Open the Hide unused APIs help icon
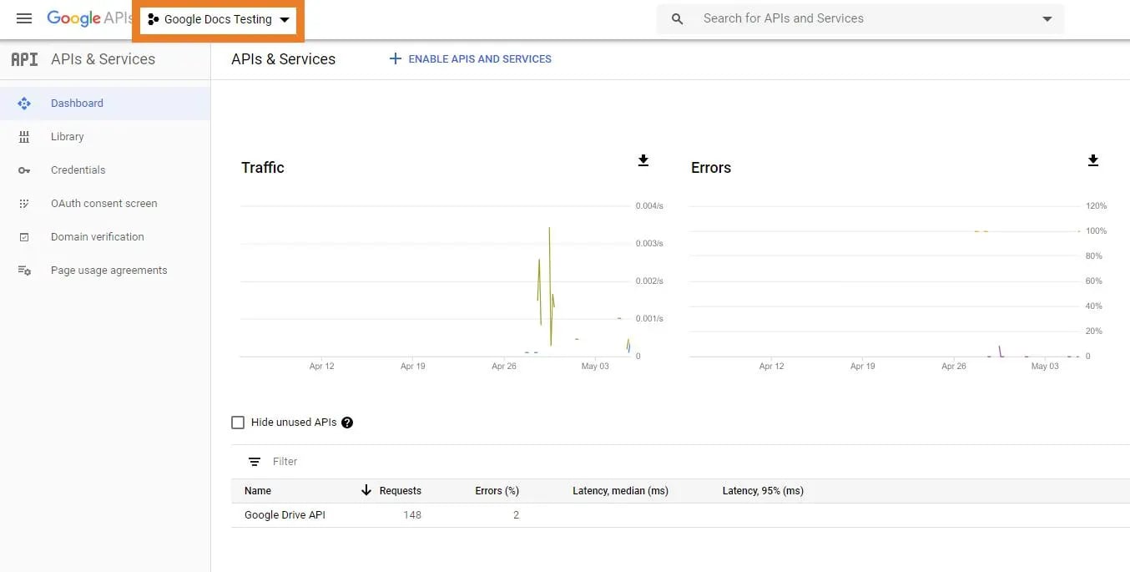Viewport: 1130px width, 572px height. click(x=347, y=423)
